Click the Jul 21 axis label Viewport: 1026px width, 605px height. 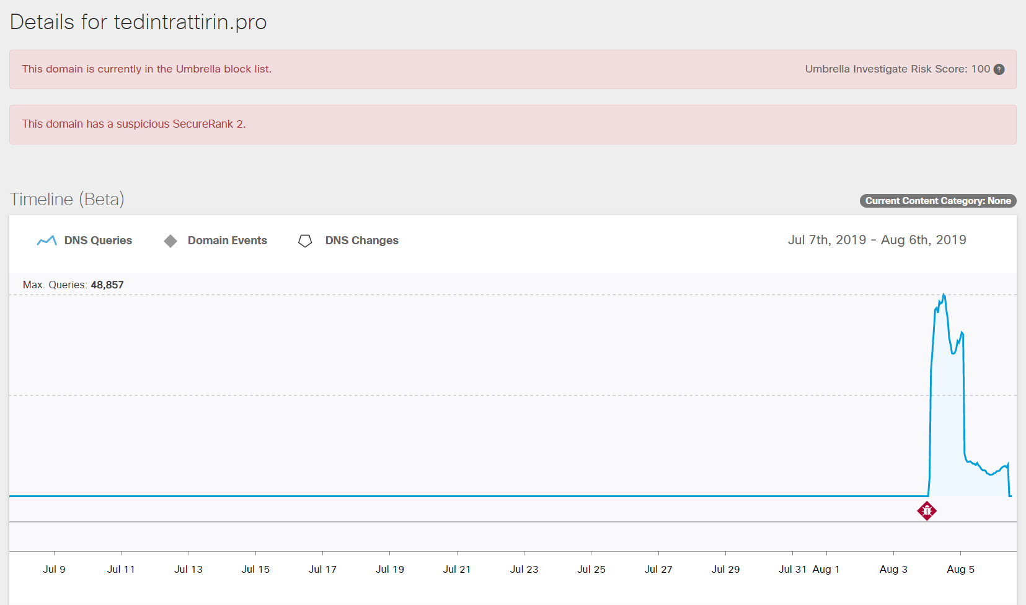(x=457, y=569)
